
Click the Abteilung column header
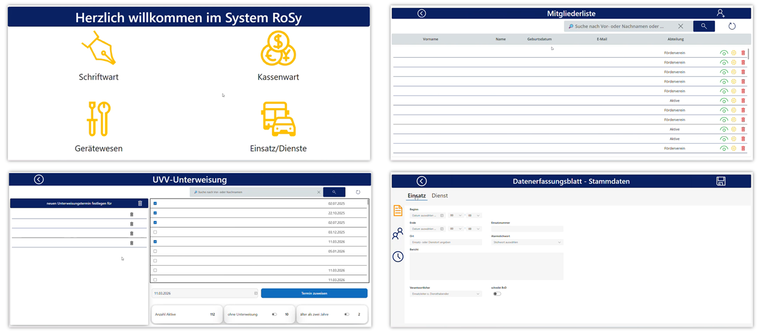[676, 39]
